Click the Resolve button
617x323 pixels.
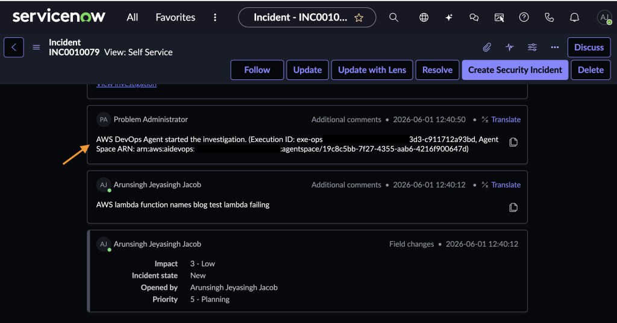pyautogui.click(x=437, y=70)
